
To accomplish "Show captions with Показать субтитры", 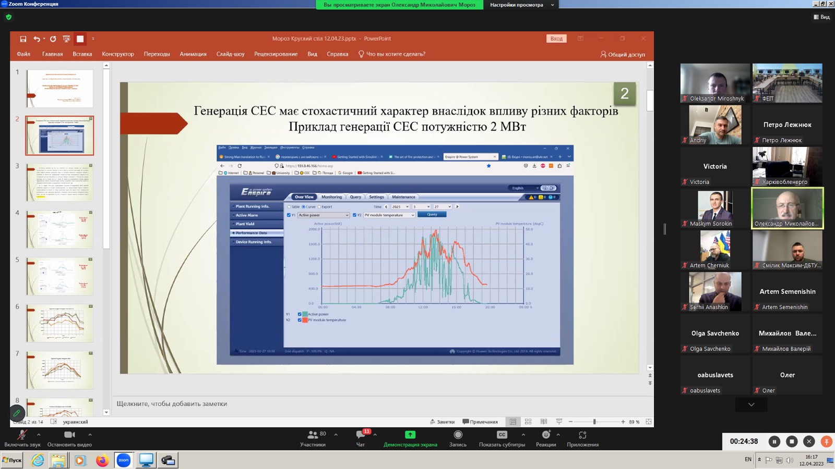I will tap(502, 435).
